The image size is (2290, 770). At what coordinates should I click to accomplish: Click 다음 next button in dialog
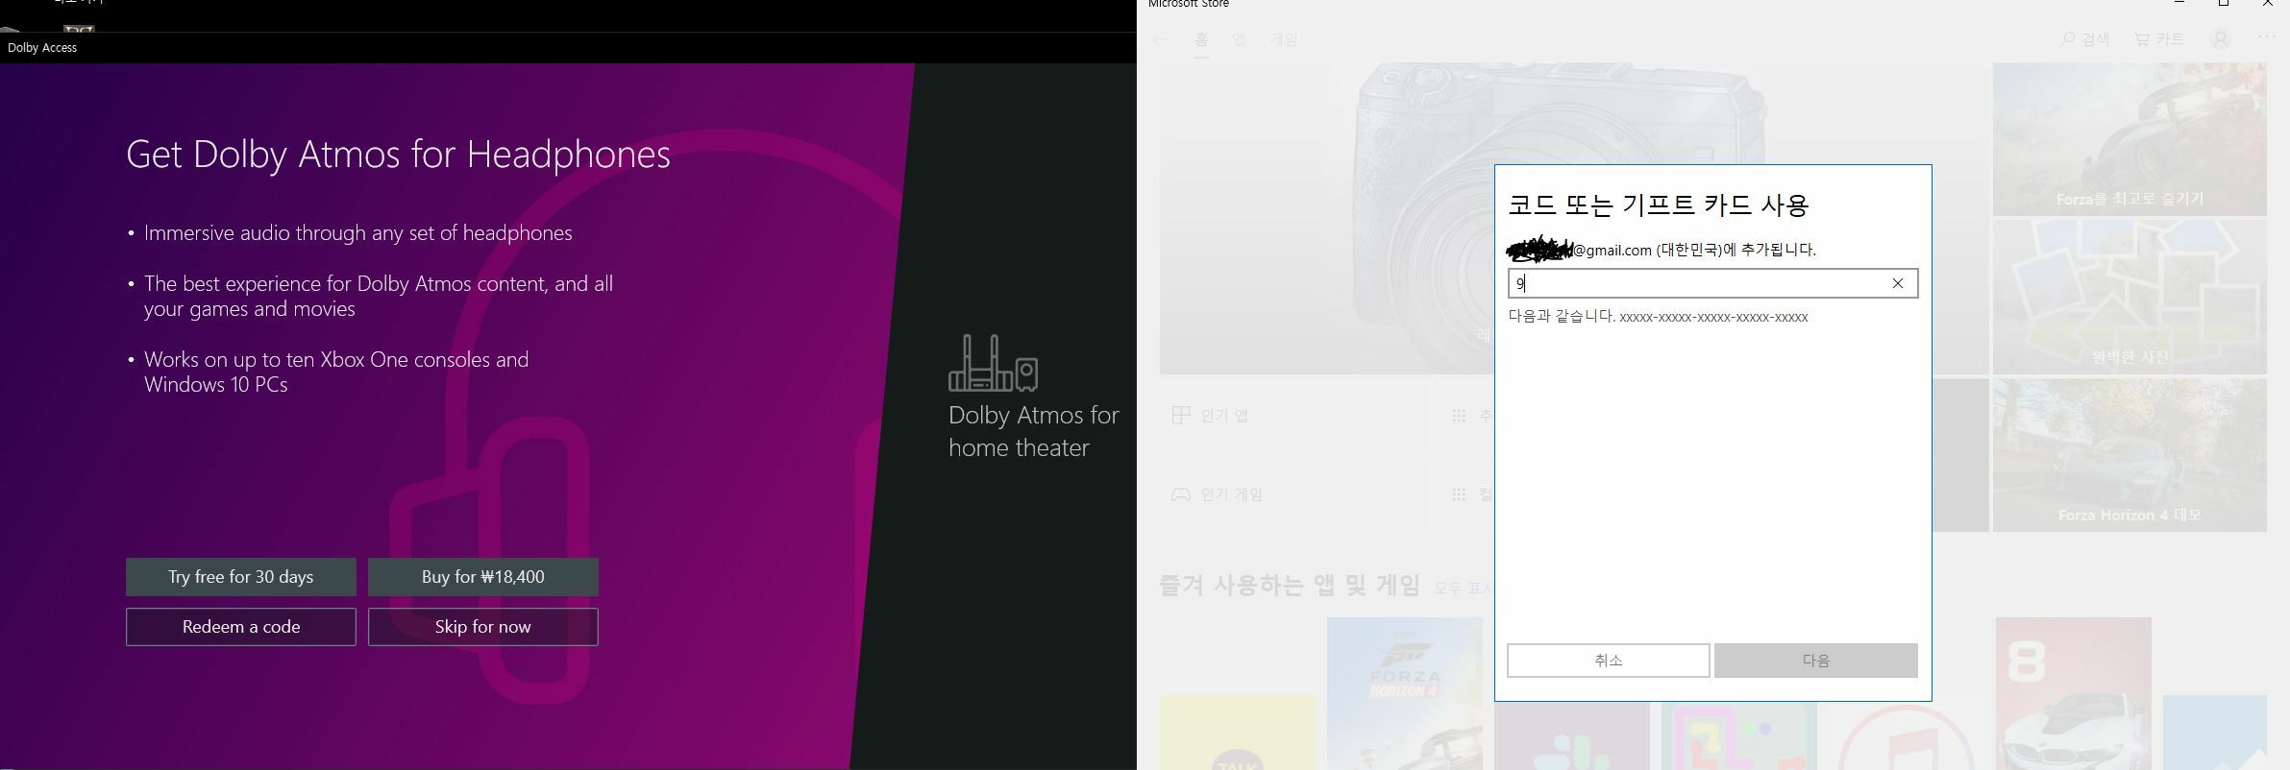[1816, 661]
